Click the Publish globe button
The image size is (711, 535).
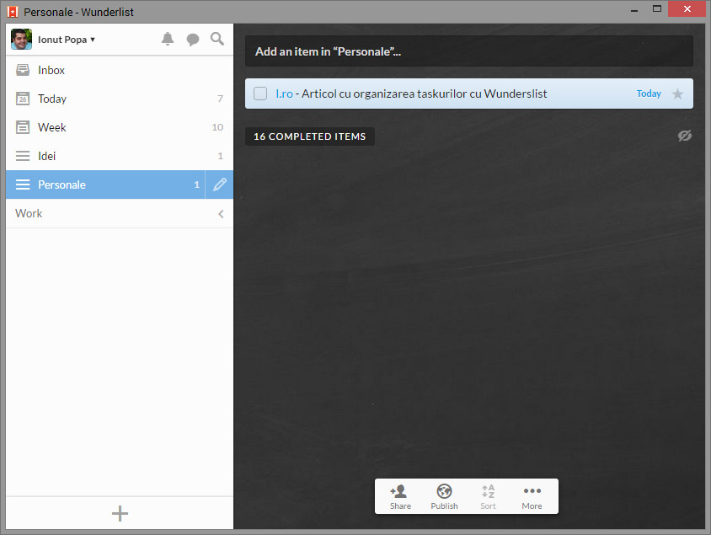click(445, 497)
